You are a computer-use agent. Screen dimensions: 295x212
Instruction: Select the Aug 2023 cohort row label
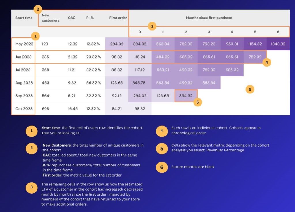(x=24, y=83)
